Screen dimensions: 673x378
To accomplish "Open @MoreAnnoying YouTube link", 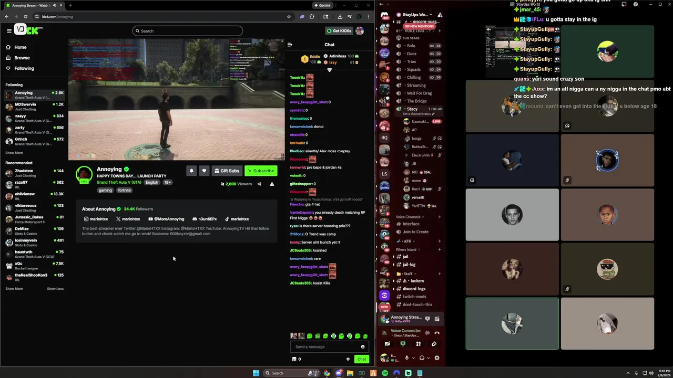I will 166,219.
